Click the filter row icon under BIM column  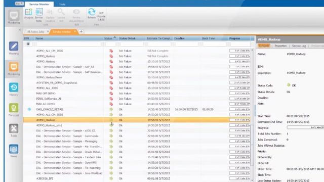[28, 44]
